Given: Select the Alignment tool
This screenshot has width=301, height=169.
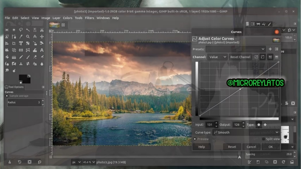Looking at the screenshot, I should (7, 43).
